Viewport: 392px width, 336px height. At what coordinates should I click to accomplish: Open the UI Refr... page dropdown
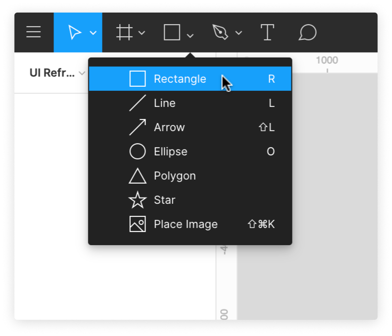pyautogui.click(x=57, y=73)
